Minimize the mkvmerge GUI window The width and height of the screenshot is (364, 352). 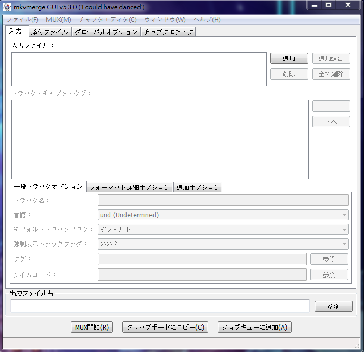[x=315, y=5]
